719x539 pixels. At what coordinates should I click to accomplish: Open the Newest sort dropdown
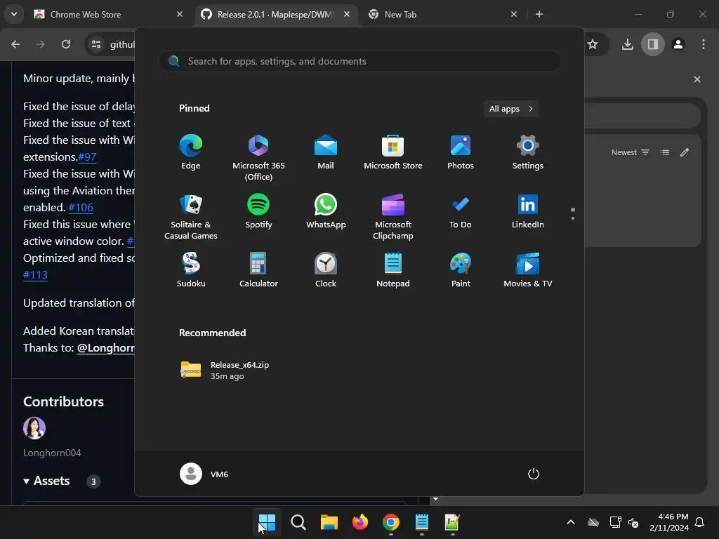631,152
